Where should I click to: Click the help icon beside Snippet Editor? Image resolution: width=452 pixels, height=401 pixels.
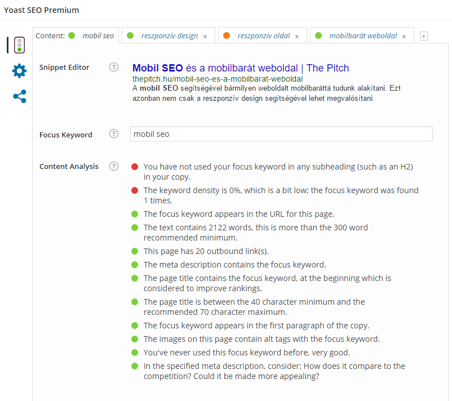pos(114,67)
